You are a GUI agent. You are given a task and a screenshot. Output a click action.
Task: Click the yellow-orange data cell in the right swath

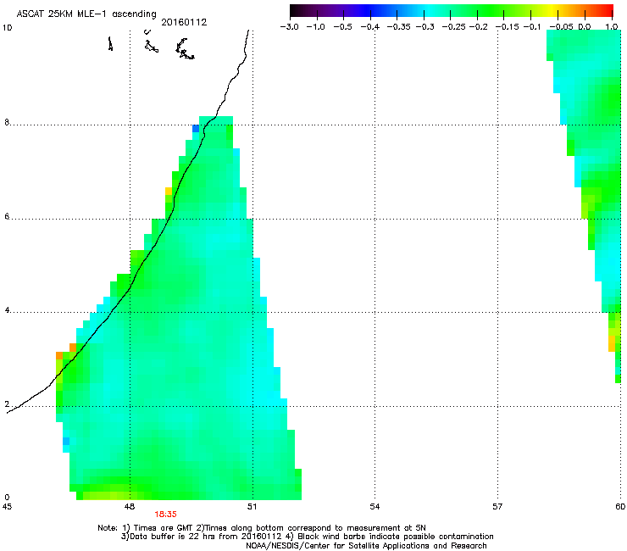612,343
